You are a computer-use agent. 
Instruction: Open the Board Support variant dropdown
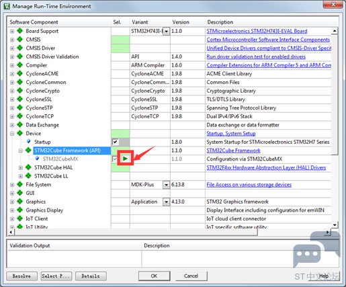pos(166,32)
